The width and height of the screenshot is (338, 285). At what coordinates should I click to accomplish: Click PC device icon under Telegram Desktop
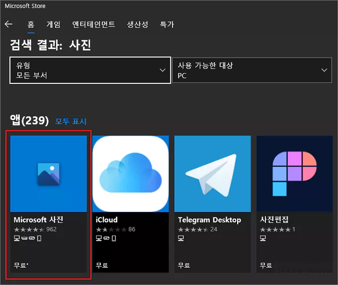click(x=181, y=238)
